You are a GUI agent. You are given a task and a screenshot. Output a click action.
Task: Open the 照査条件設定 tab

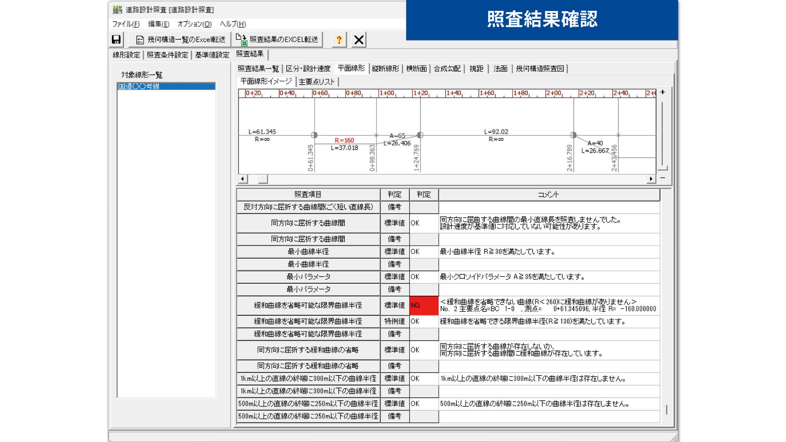point(167,55)
